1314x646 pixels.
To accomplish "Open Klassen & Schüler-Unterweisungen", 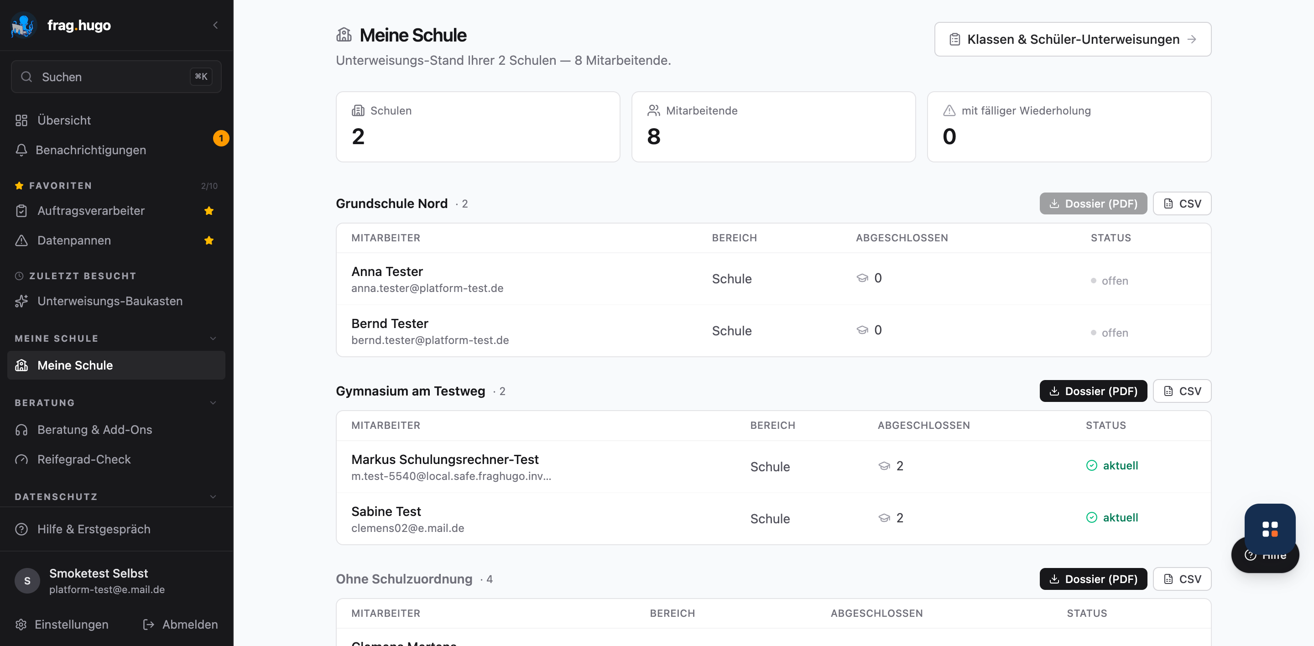I will click(1073, 39).
